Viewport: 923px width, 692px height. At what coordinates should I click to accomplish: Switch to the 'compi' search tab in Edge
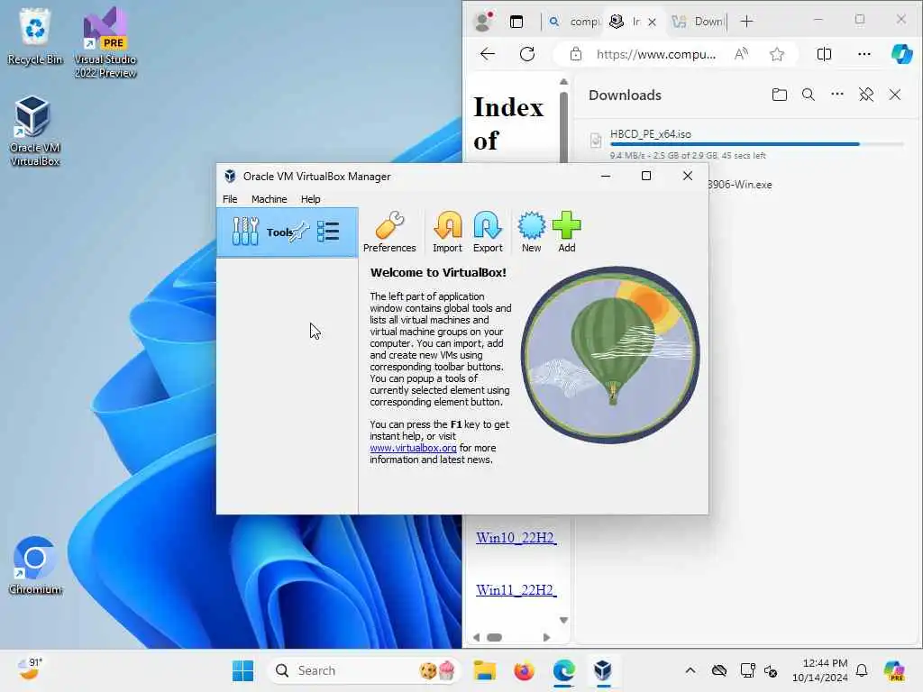574,22
